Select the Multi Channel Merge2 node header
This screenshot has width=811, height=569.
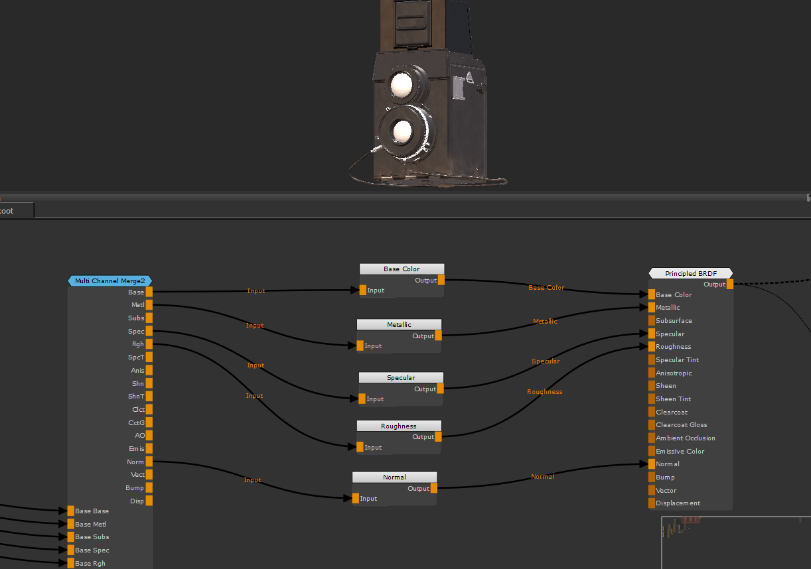point(110,281)
